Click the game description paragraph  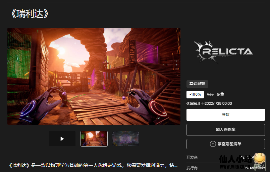pos(93,165)
